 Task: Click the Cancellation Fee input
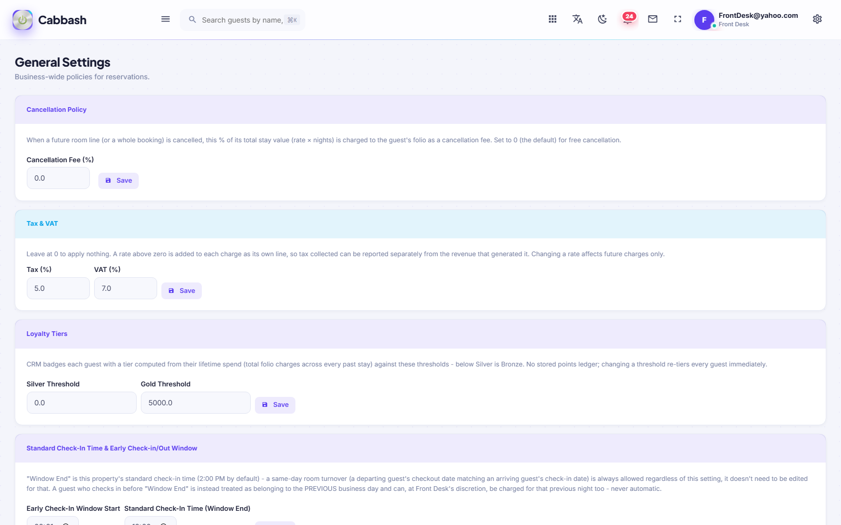58,178
